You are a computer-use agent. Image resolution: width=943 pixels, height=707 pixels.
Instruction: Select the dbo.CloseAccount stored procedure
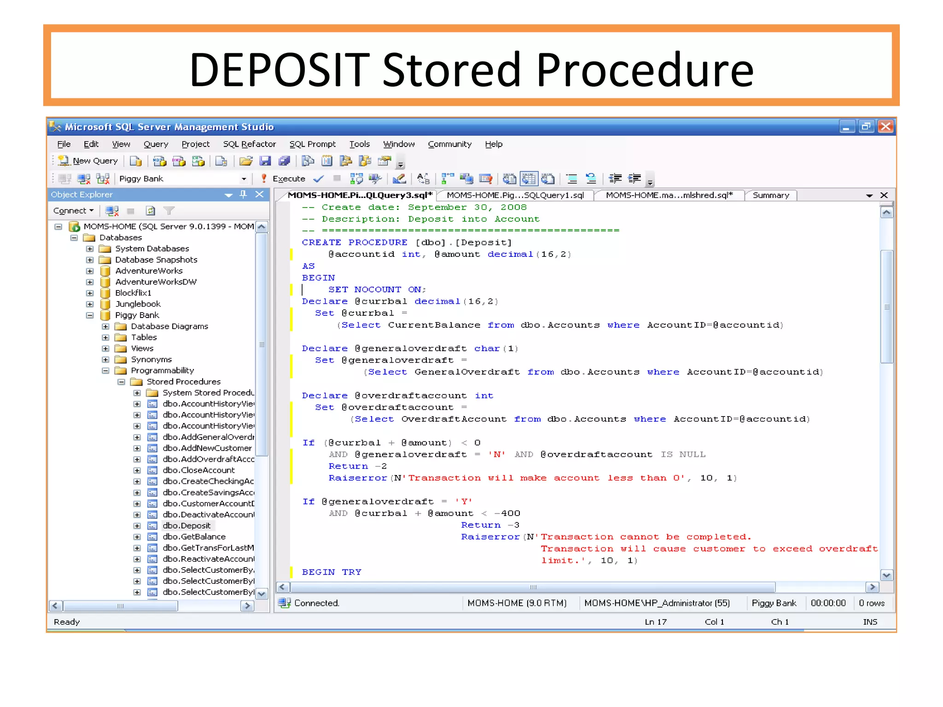(x=198, y=470)
